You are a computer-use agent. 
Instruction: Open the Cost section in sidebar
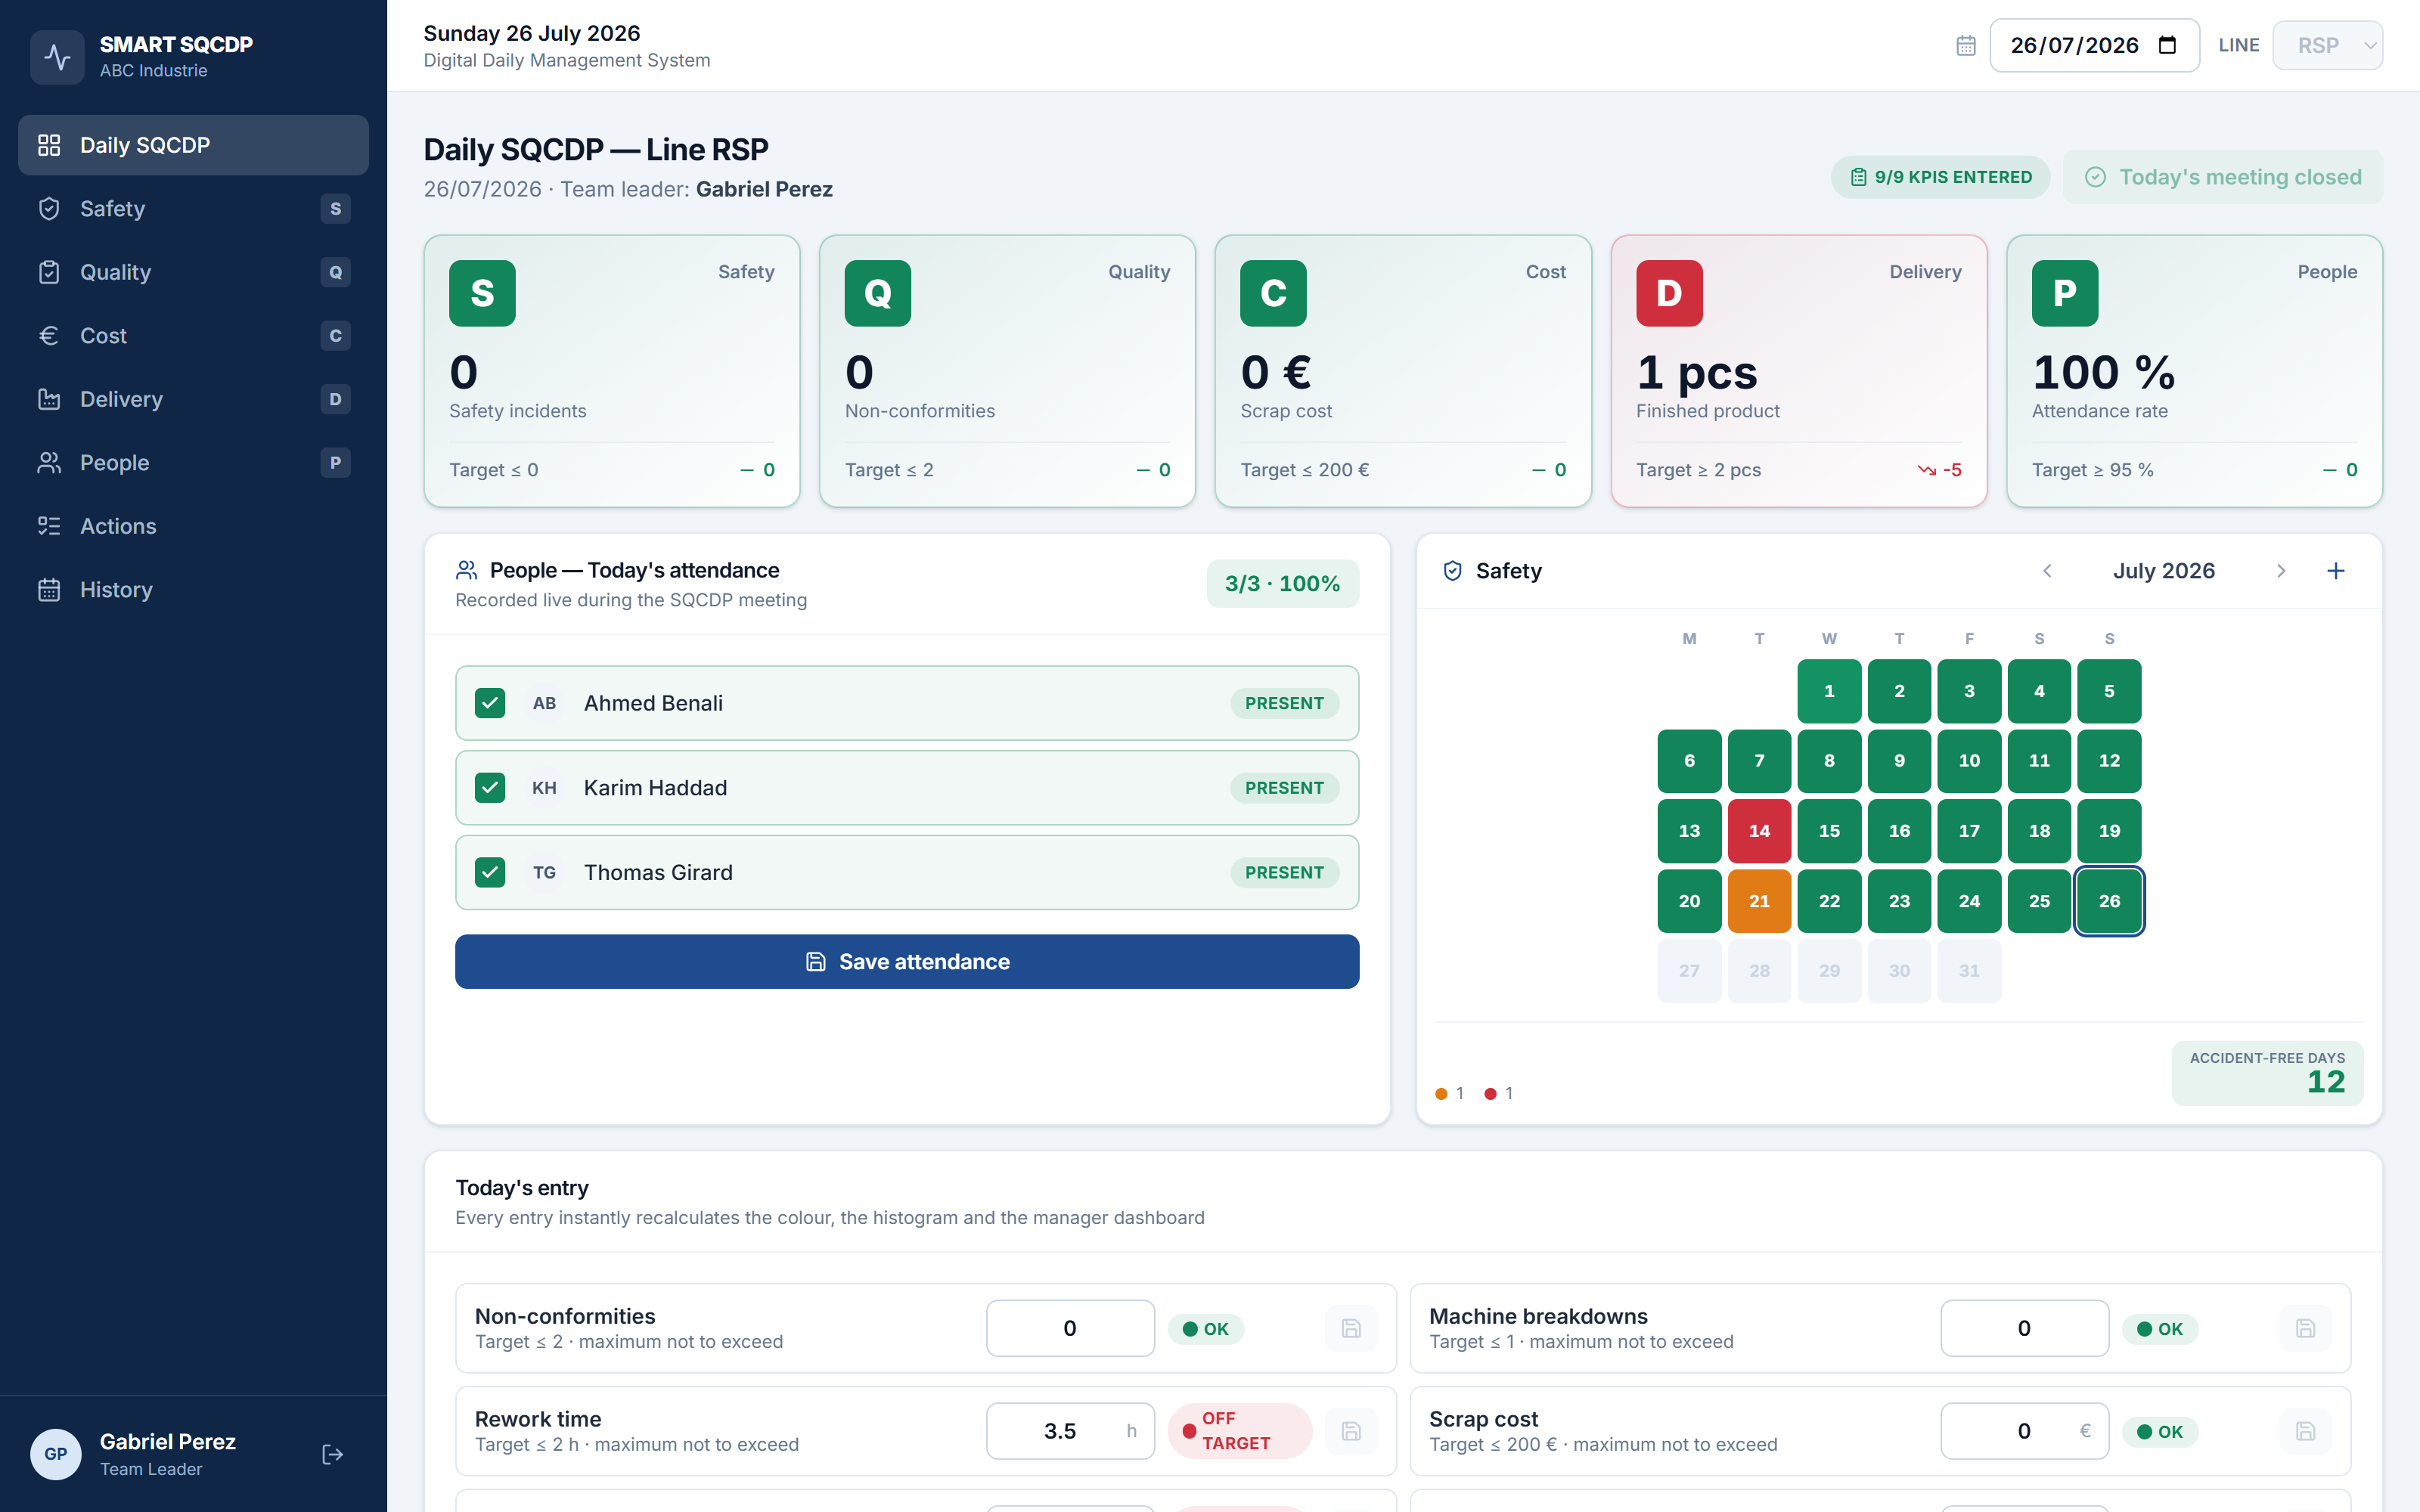click(193, 335)
